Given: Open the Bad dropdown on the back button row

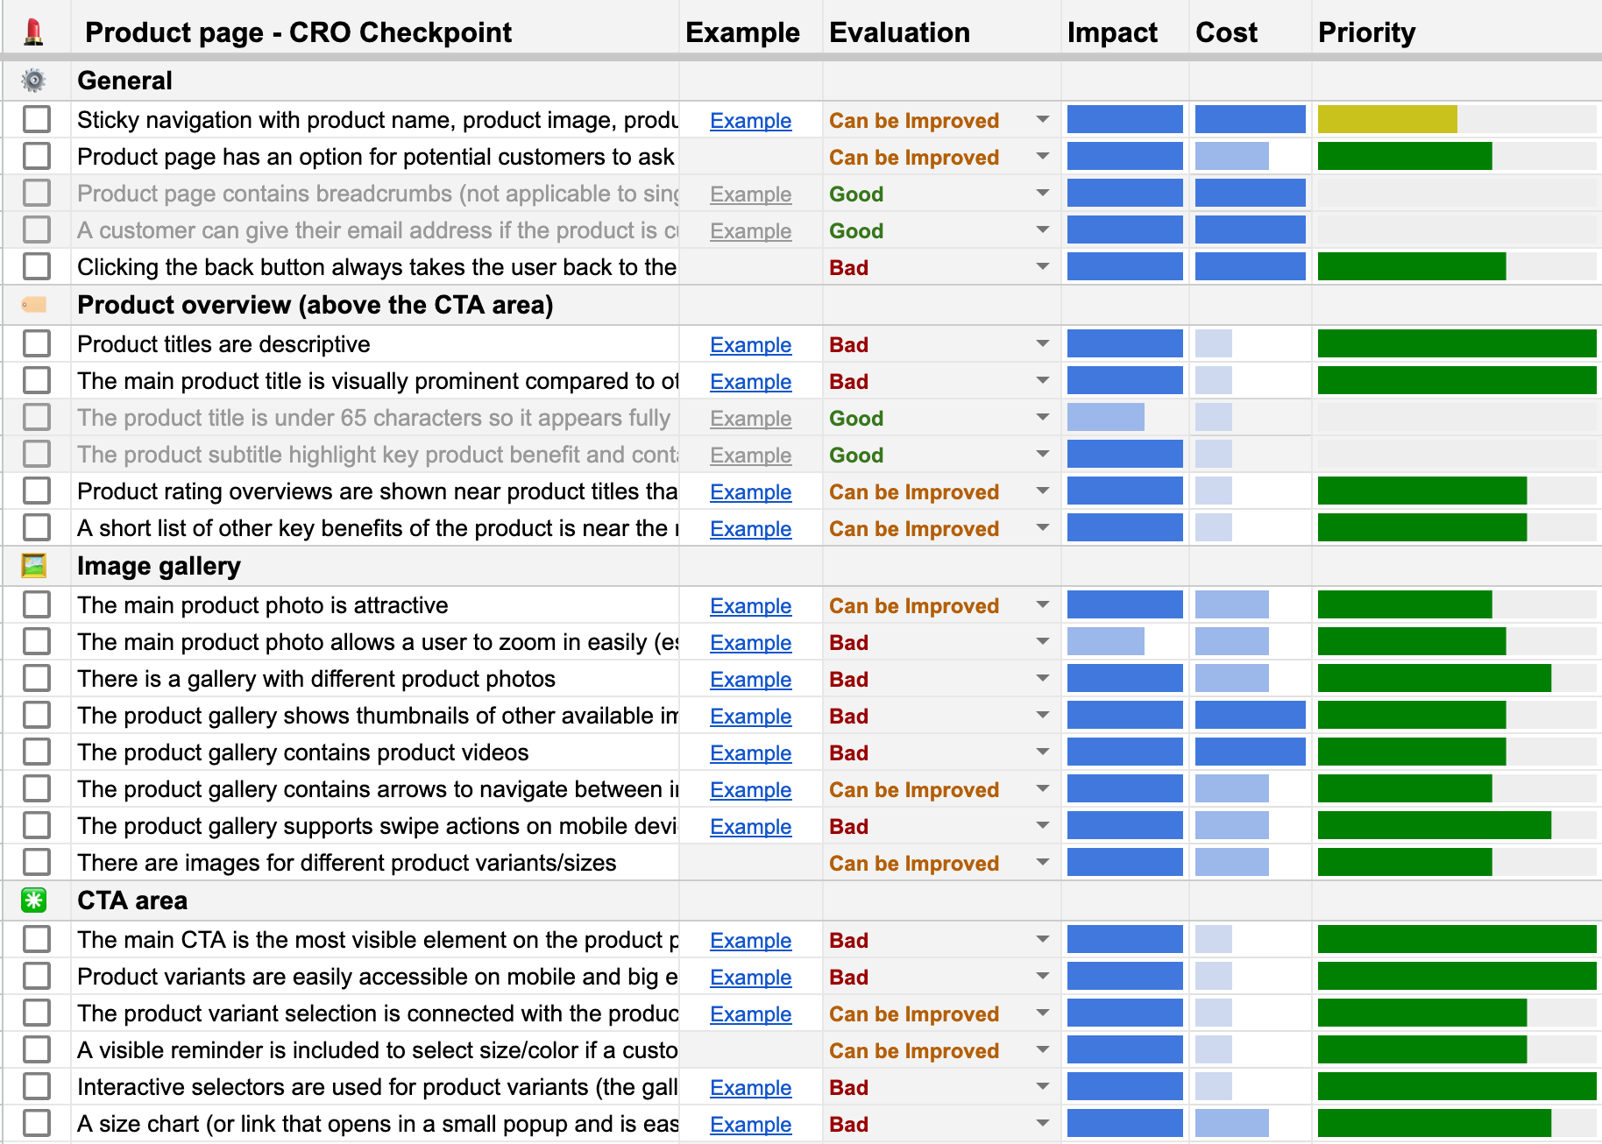Looking at the screenshot, I should coord(1042,267).
